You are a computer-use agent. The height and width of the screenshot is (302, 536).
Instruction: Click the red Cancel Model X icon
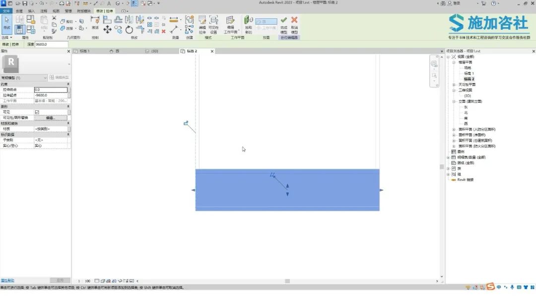[294, 21]
